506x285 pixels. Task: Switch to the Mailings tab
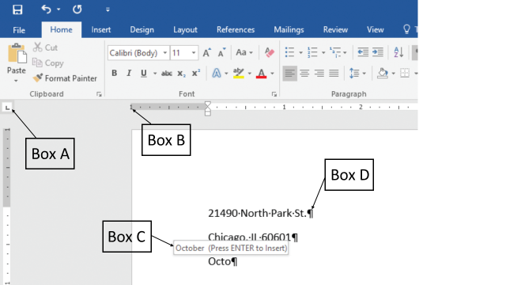(289, 30)
